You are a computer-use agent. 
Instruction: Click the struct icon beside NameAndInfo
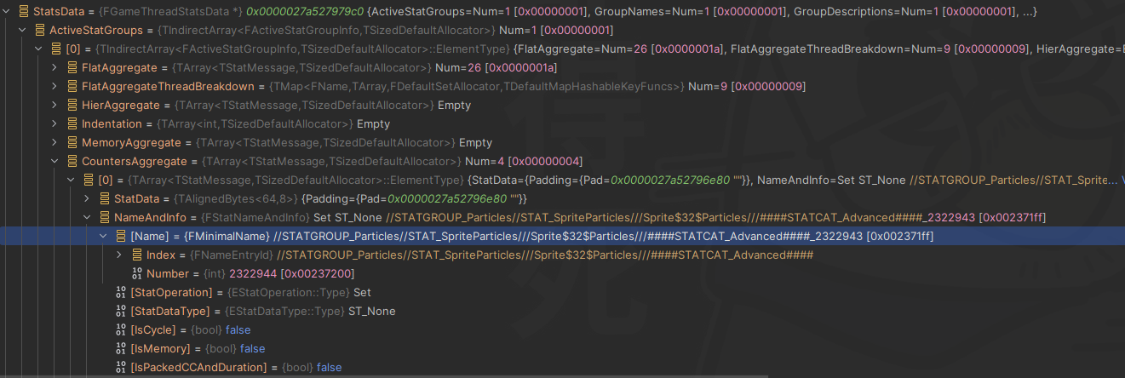point(104,218)
